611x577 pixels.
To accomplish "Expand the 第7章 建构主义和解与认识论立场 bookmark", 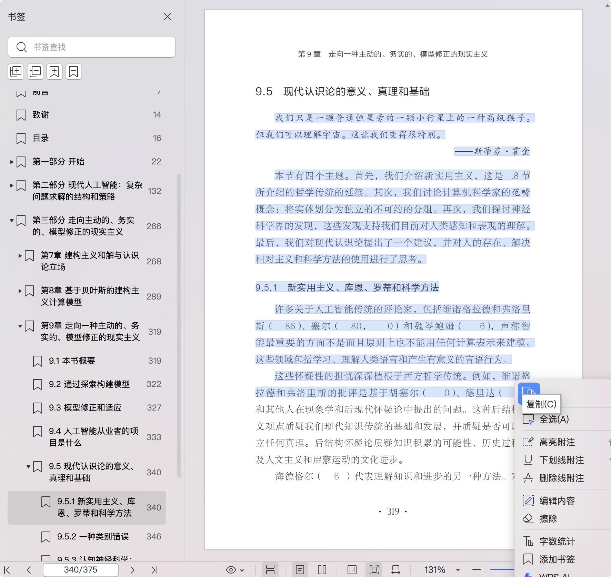I will pyautogui.click(x=20, y=256).
